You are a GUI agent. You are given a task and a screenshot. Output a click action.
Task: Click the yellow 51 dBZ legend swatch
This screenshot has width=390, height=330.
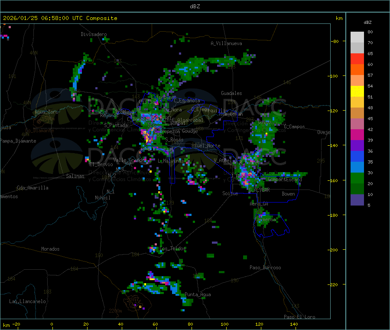point(357,91)
